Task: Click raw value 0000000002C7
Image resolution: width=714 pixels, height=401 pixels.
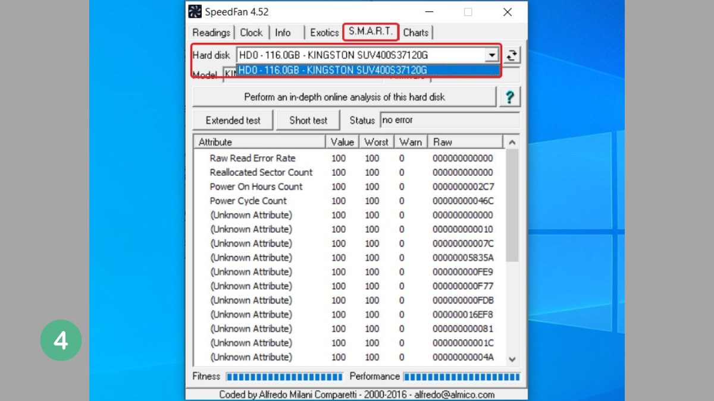Action: [463, 187]
